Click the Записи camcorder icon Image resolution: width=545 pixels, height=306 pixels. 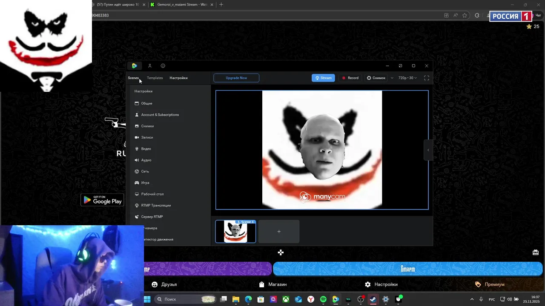click(x=137, y=137)
